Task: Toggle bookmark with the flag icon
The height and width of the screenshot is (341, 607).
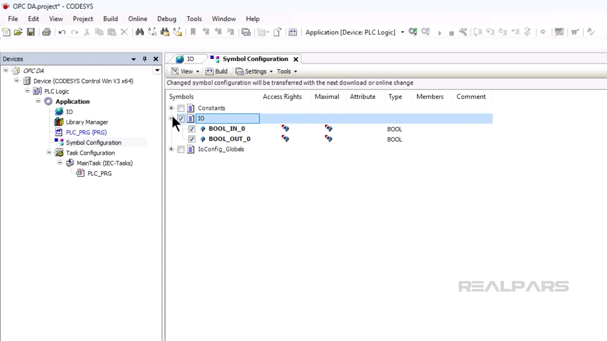Action: coord(193,32)
